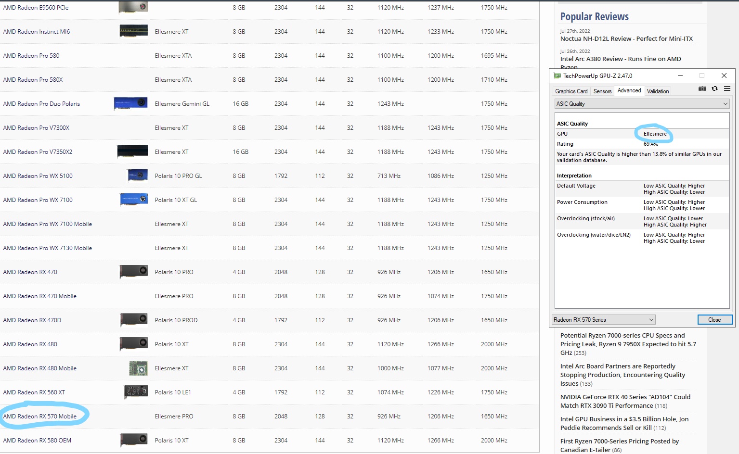Screen dimensions: 739x454
Task: Click the AMD Radeon Pro V7300X link
Action: tap(36, 128)
